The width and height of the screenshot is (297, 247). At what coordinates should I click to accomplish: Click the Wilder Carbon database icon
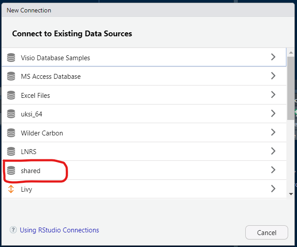(11, 133)
